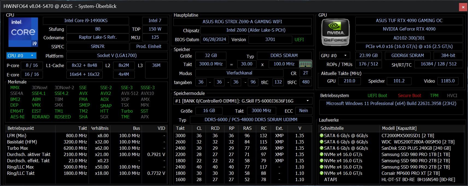Click the 384-bit bus width field
The width and height of the screenshot is (468, 186).
pyautogui.click(x=448, y=56)
